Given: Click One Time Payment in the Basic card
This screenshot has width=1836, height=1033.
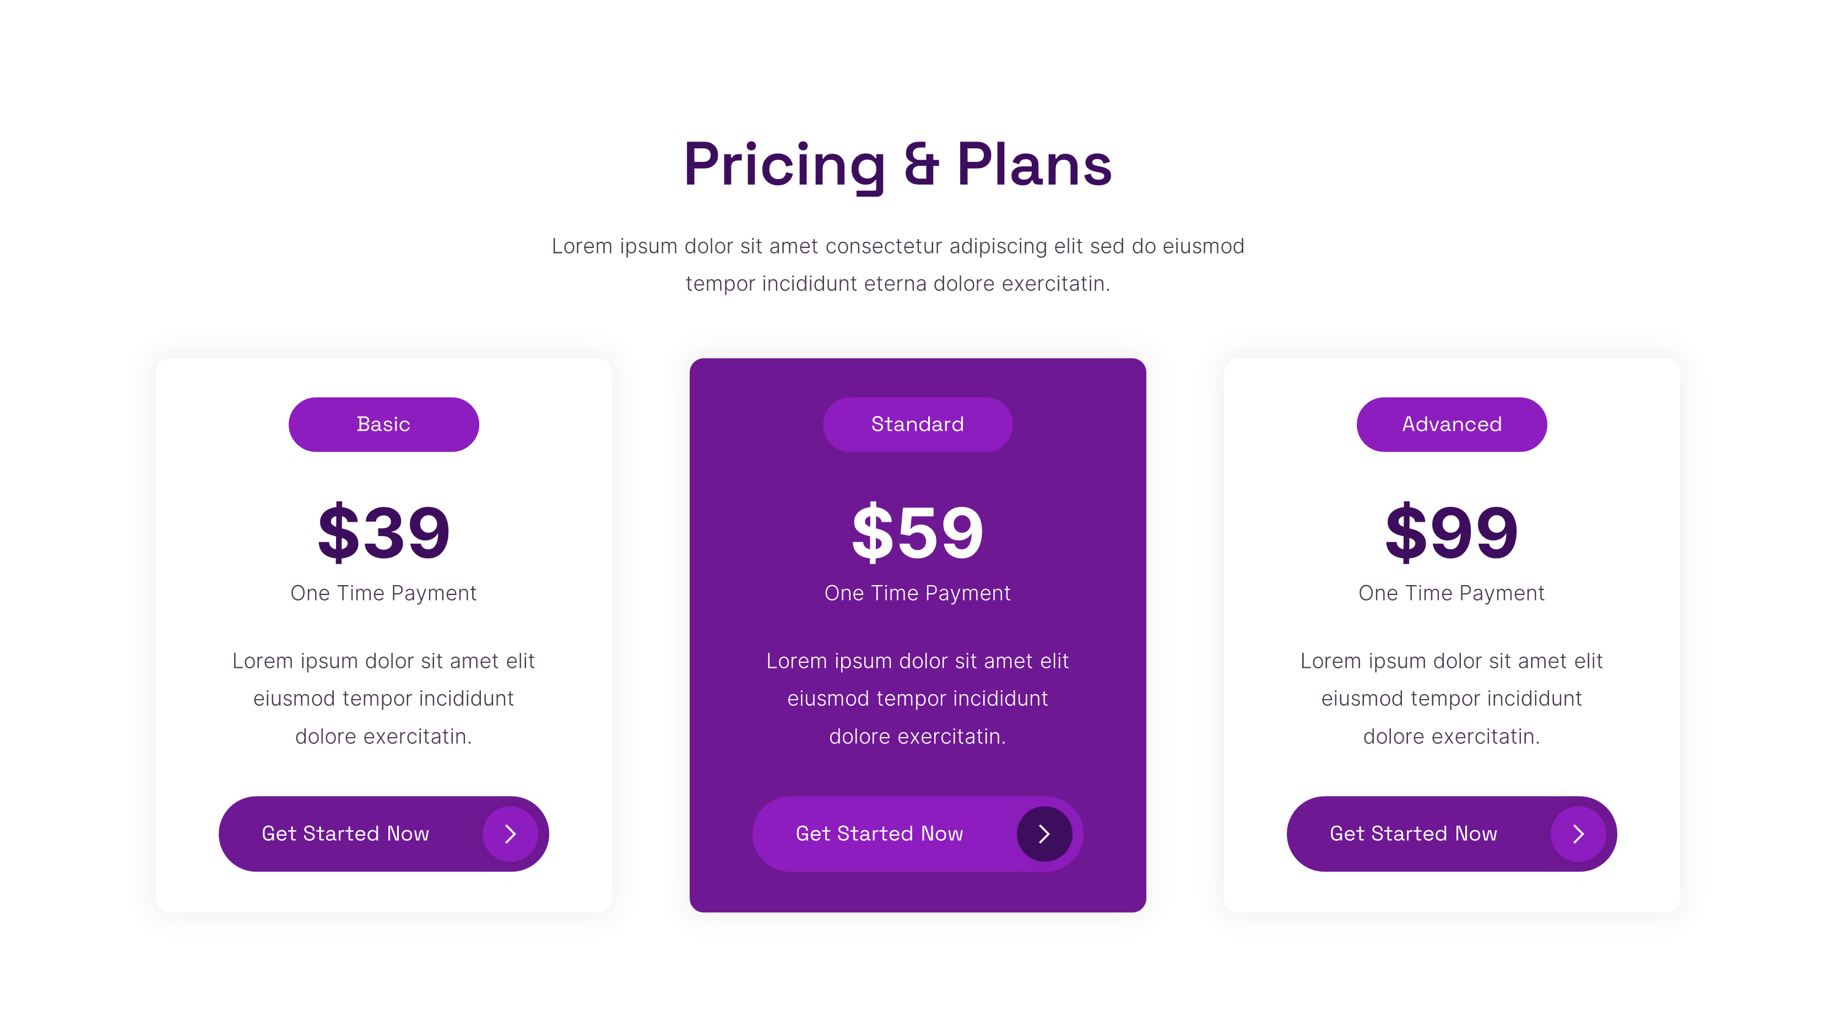Looking at the screenshot, I should (x=383, y=593).
